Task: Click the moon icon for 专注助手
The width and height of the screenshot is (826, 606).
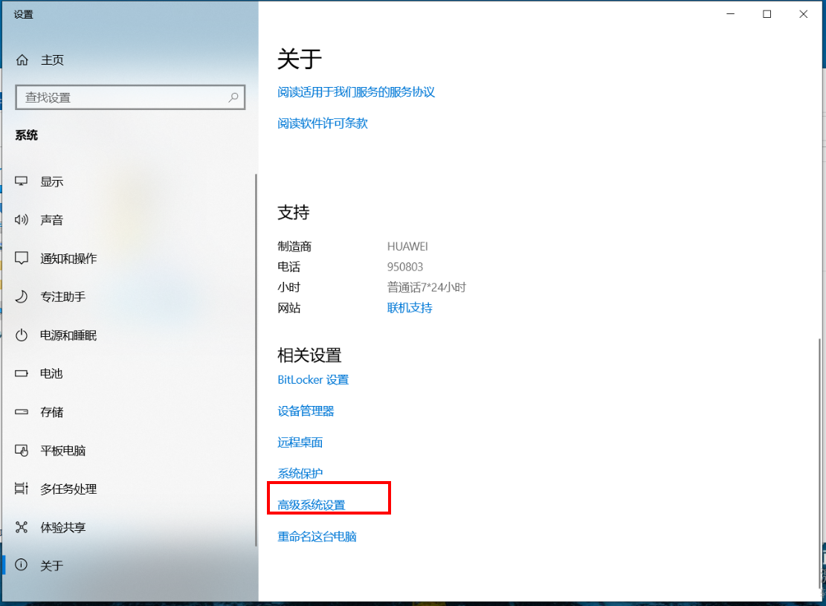Action: point(21,297)
